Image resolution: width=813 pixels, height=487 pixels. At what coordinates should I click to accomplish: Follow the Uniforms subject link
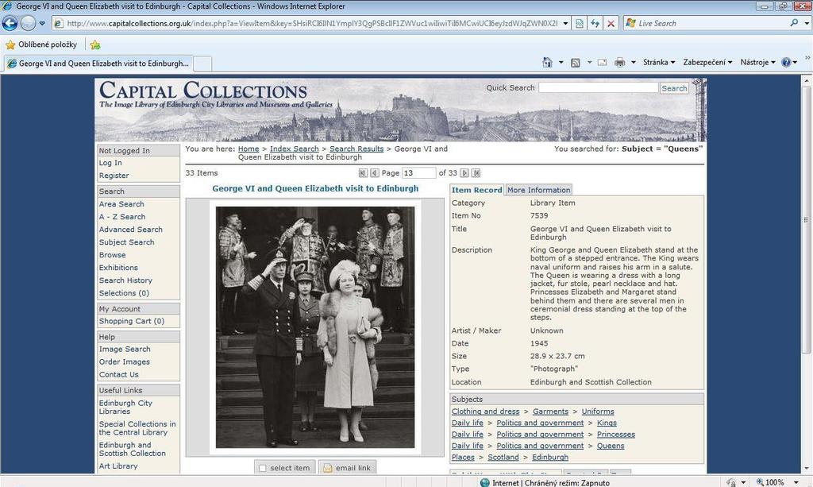(598, 412)
